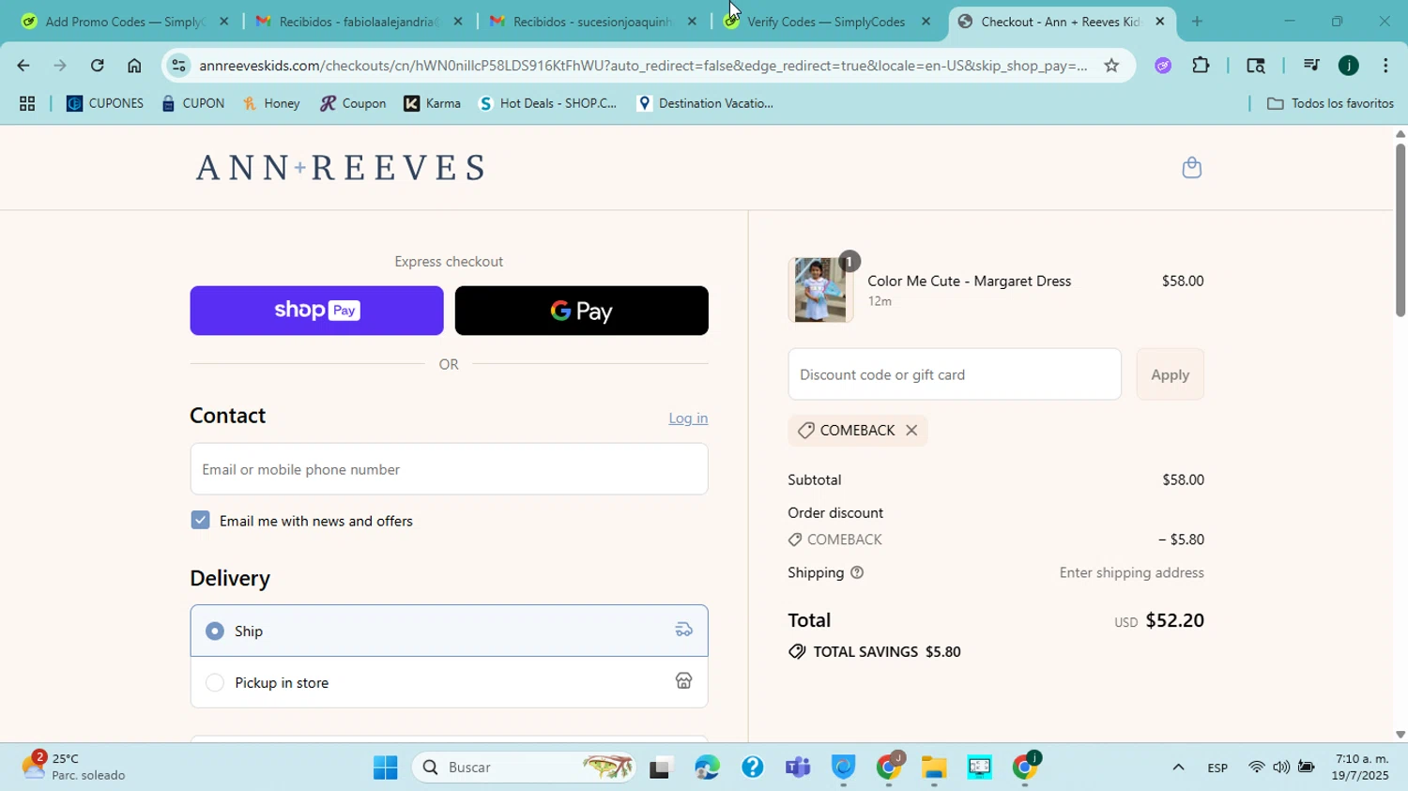Open clock and date panel

pos(1361,768)
